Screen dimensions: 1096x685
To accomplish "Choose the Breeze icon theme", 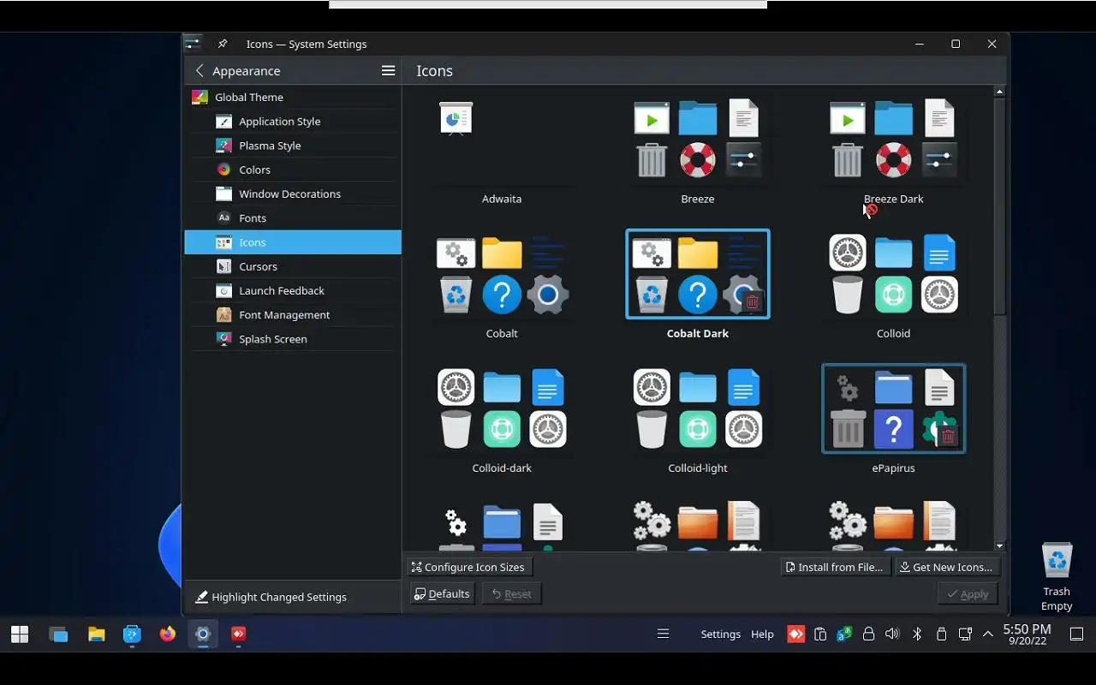I will (x=698, y=152).
